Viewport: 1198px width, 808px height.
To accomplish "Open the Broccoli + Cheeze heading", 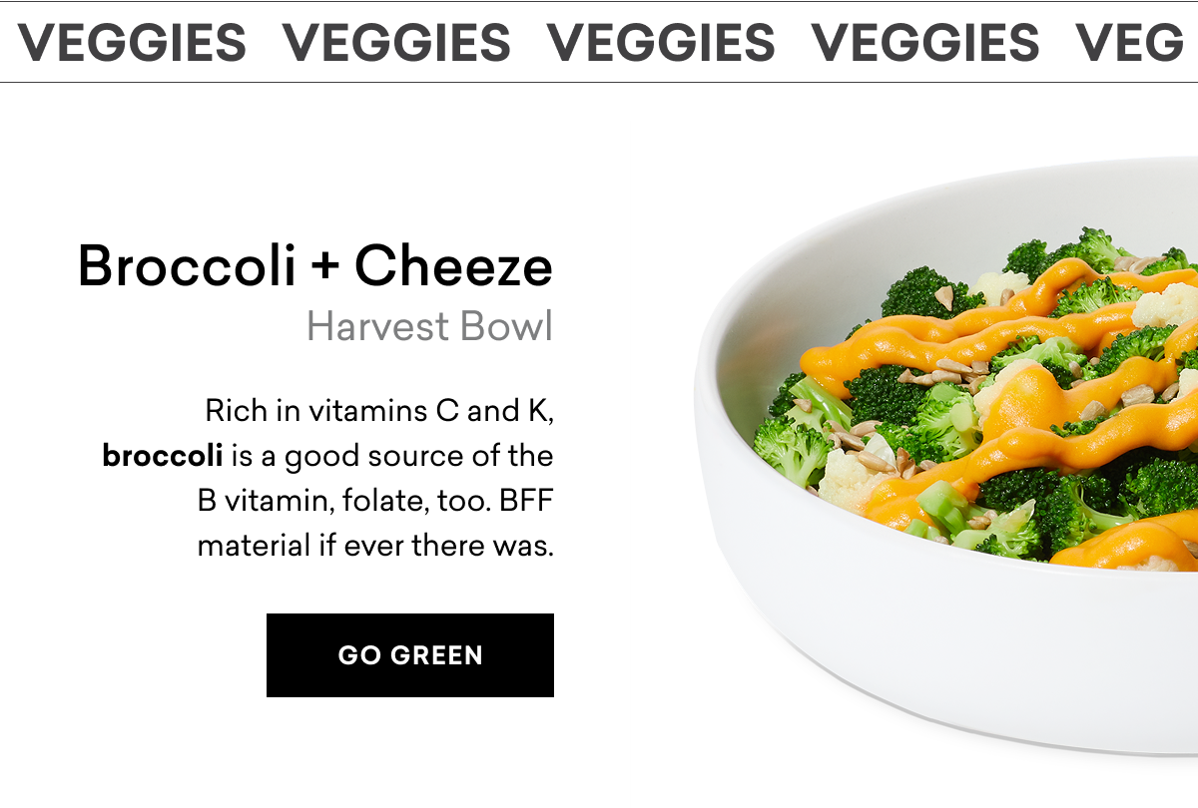I will point(315,266).
